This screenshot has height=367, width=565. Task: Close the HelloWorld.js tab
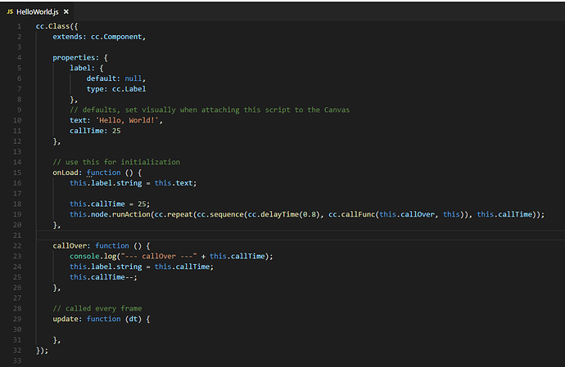click(66, 11)
